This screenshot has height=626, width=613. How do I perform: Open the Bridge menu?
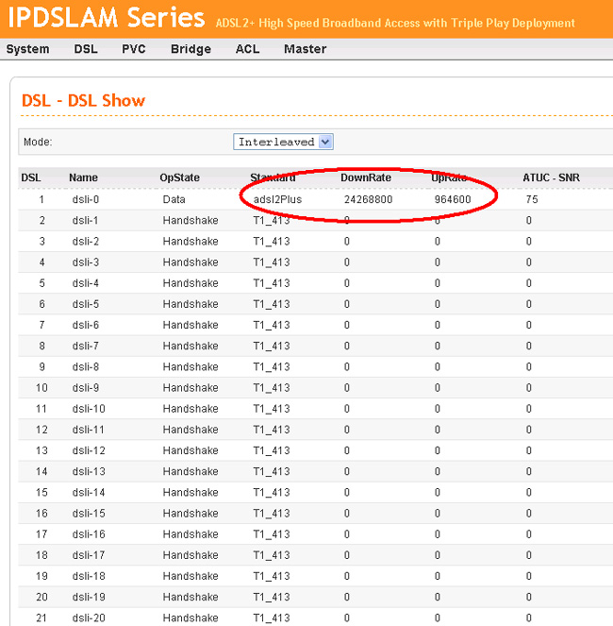click(191, 49)
